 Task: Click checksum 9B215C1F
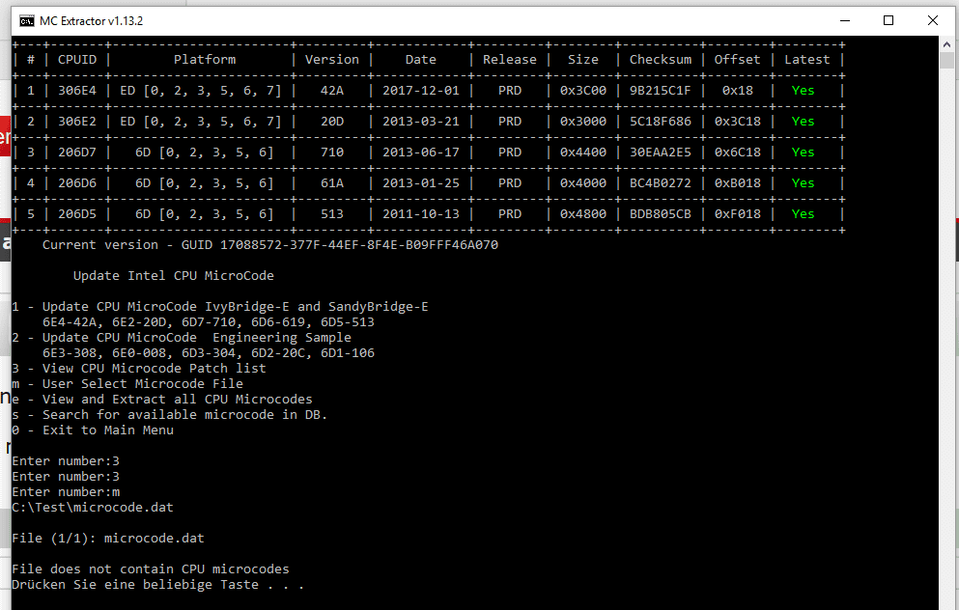(x=661, y=91)
